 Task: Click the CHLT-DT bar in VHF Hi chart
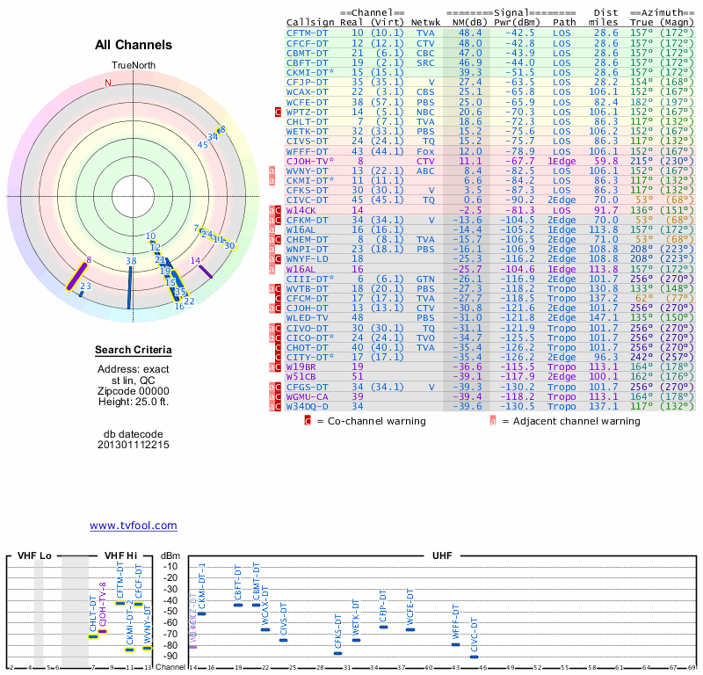[x=93, y=635]
